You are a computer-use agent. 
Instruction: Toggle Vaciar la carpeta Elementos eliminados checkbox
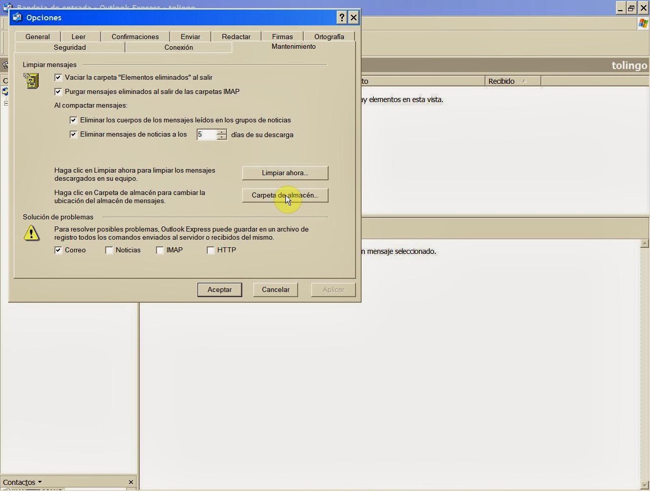pos(58,77)
